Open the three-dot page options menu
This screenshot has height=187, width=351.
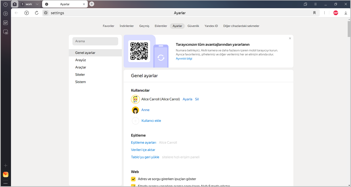pos(324,13)
